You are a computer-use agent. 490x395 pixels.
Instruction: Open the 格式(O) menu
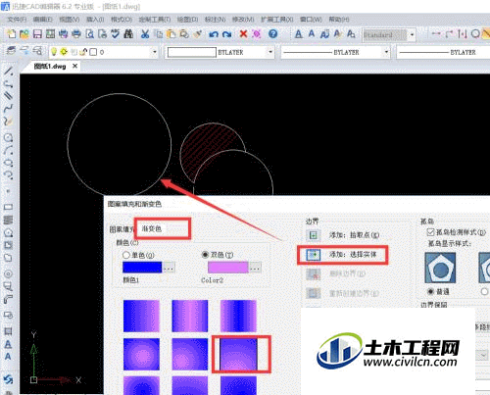point(122,20)
